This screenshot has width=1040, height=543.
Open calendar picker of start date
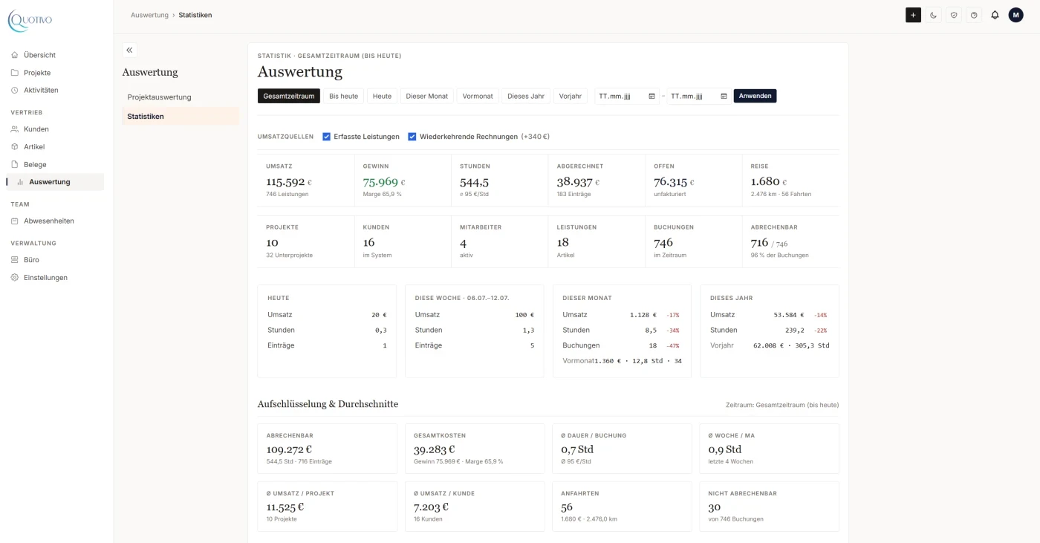[651, 96]
